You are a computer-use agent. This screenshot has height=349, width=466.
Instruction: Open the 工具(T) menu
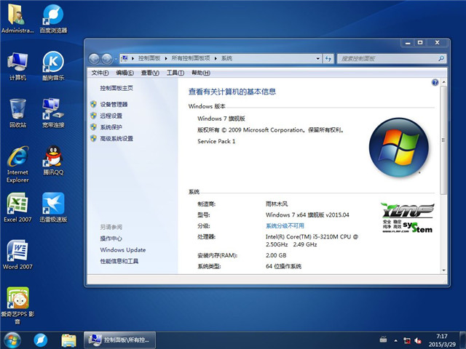[175, 73]
